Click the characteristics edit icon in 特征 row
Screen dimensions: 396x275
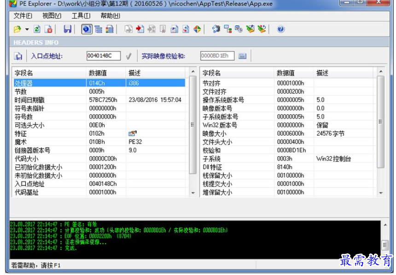[133, 133]
